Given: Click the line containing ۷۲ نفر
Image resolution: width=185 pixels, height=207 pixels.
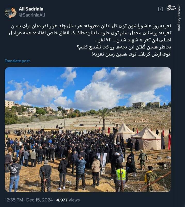Looking at the screenshot, I should click(133, 40).
